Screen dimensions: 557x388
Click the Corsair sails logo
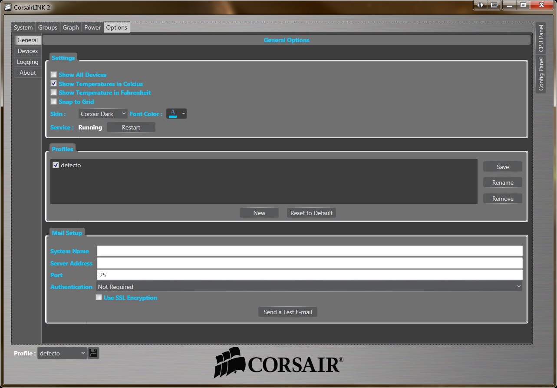228,362
